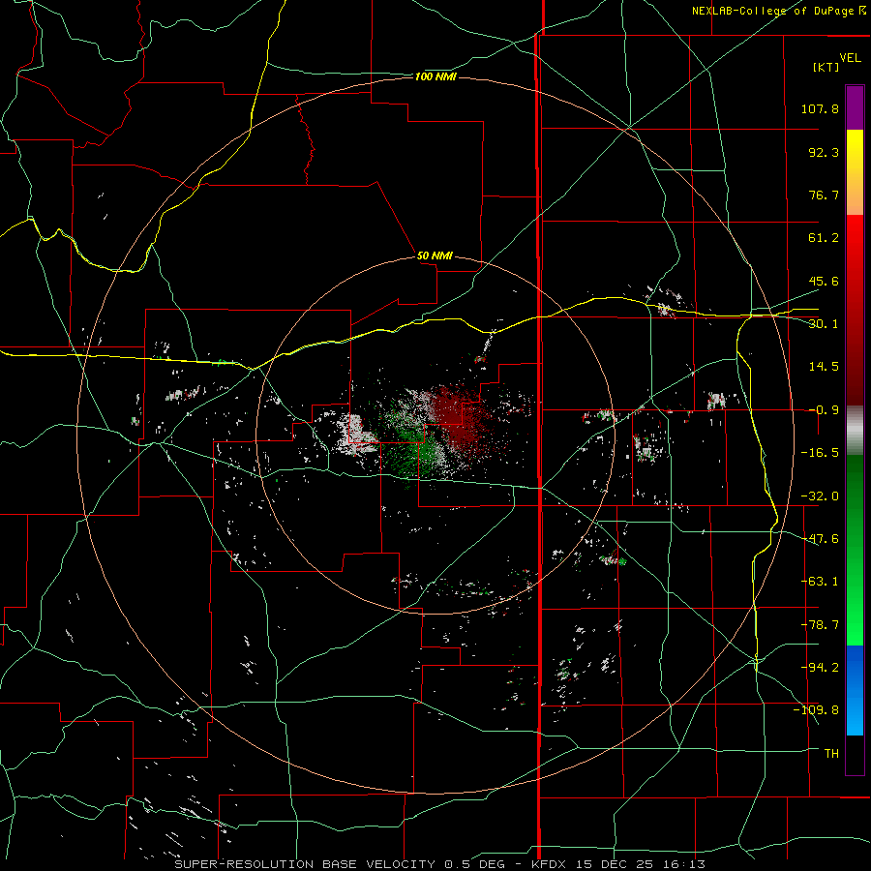
Task: Select the -47.6 scale value
Action: [x=820, y=539]
